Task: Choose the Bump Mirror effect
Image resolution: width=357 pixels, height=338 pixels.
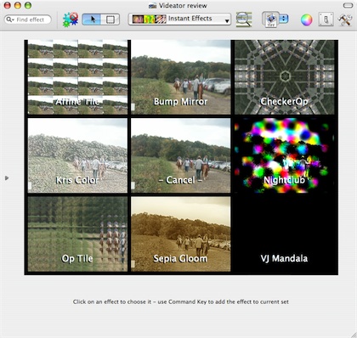Action: pos(181,77)
